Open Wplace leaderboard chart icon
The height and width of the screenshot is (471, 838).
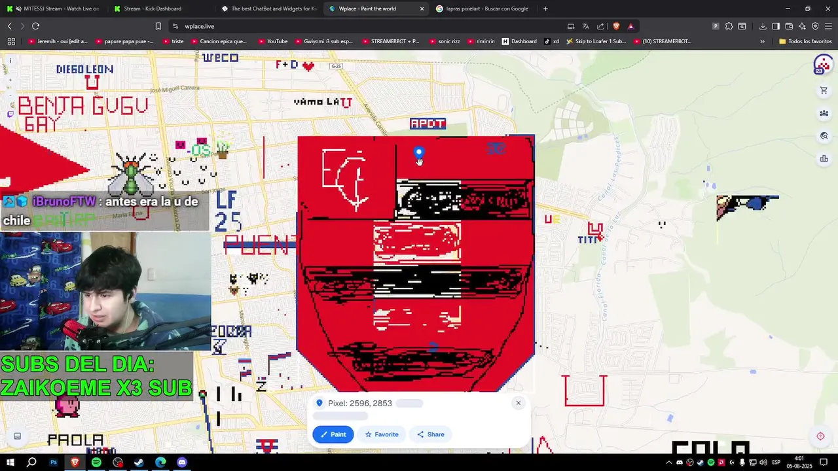[x=824, y=158]
